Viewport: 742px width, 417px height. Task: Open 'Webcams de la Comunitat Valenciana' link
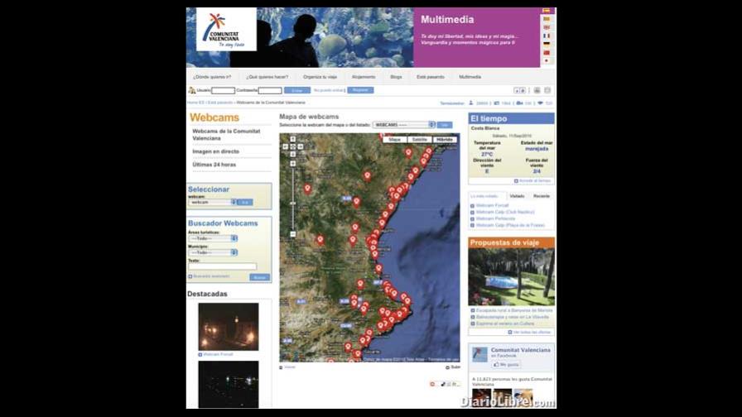[226, 135]
